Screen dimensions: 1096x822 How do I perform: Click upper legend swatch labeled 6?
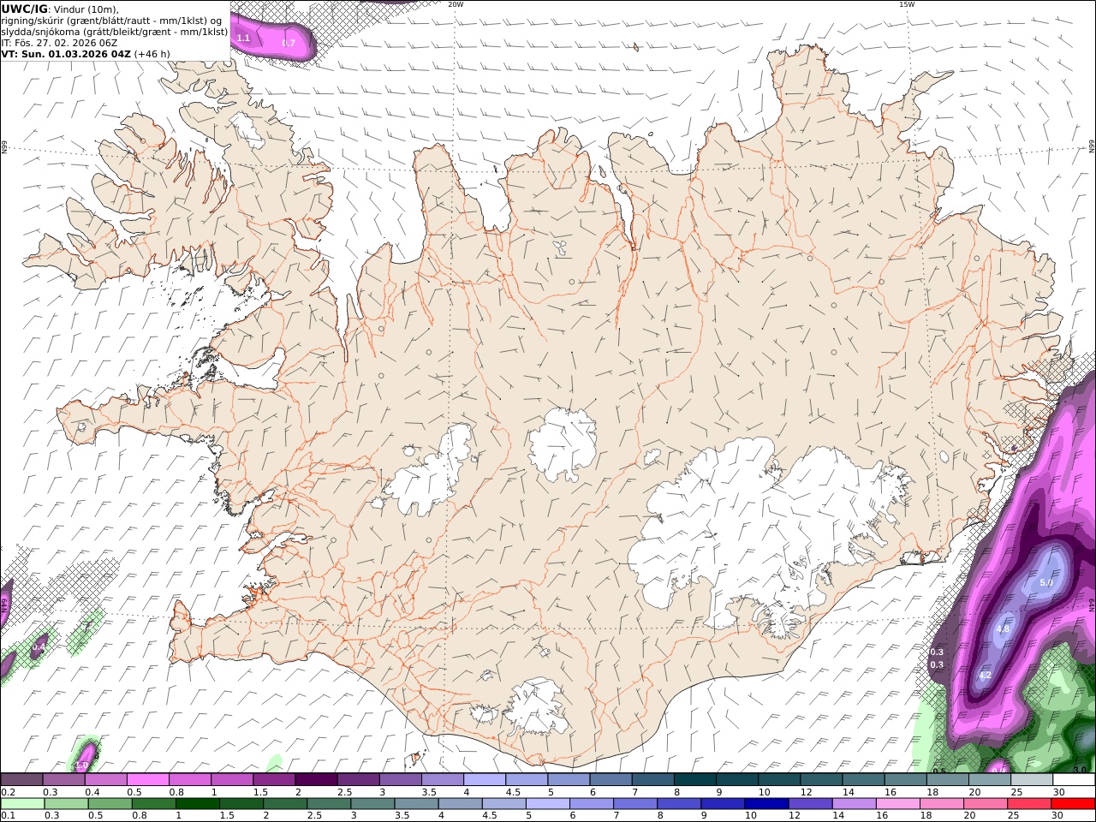(x=611, y=779)
